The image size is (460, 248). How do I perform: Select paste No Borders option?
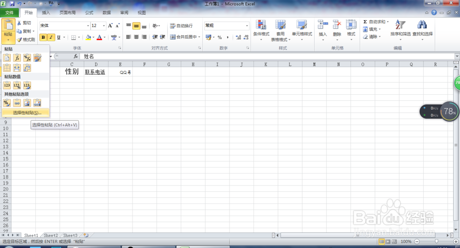(7, 68)
